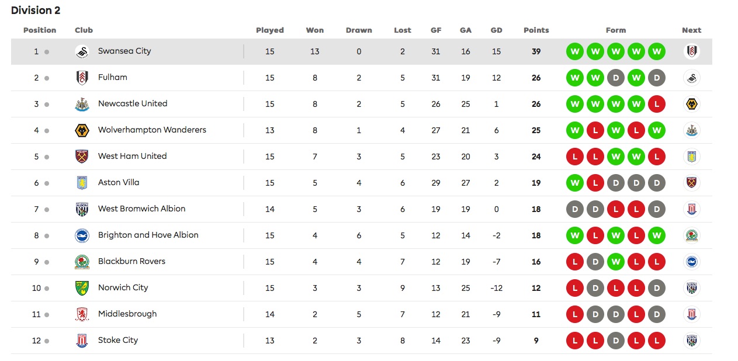
Task: Select Swansea City's most recent form result
Action: coord(657,52)
